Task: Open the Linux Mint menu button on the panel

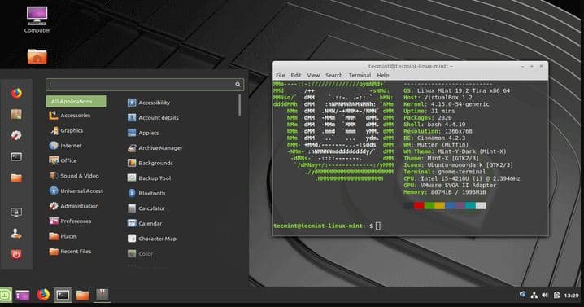Action: (6, 296)
